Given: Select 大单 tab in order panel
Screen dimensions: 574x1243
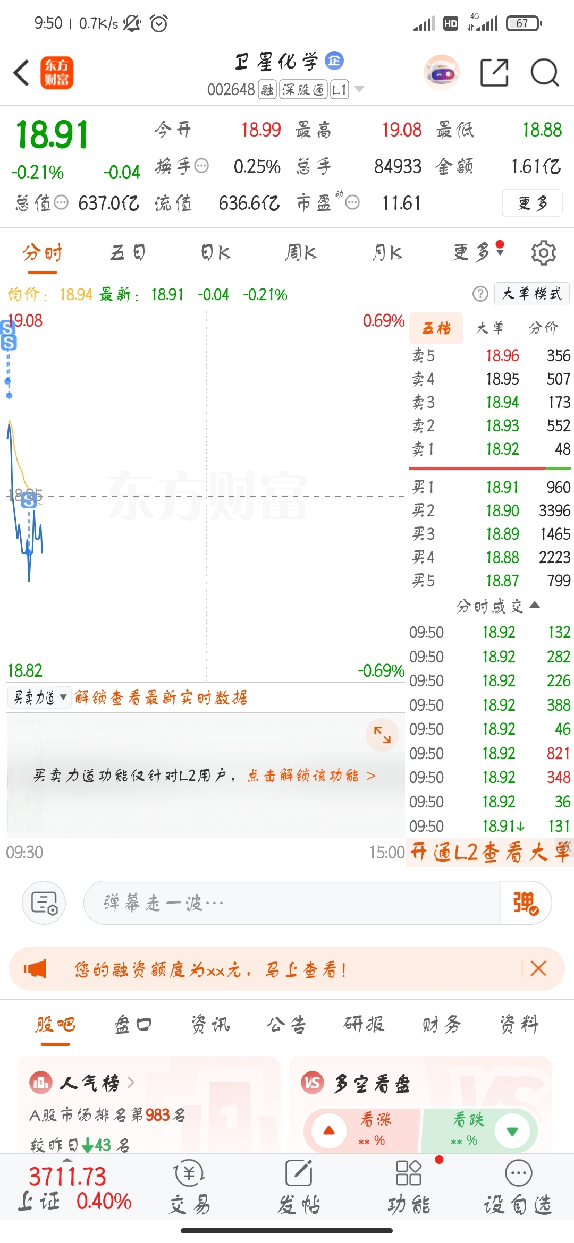Looking at the screenshot, I should (489, 328).
